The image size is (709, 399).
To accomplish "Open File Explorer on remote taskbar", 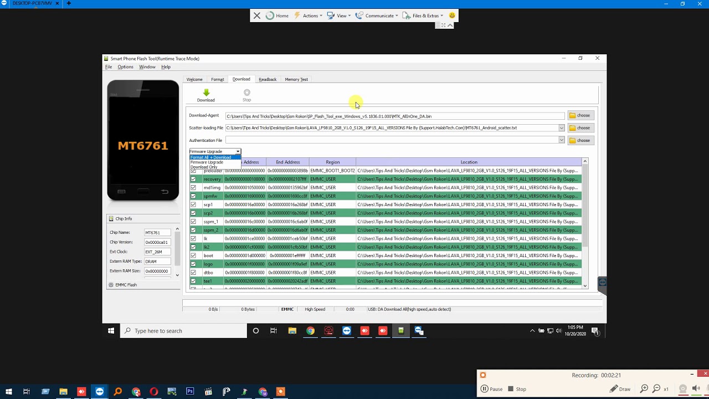I will point(292,331).
